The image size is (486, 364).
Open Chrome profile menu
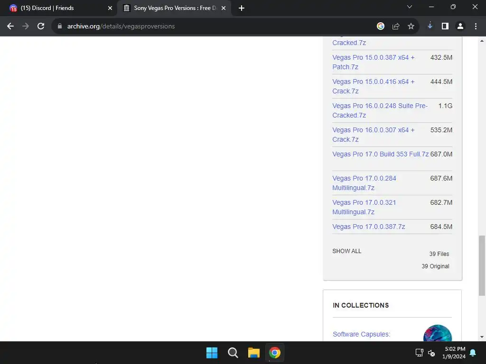[x=460, y=27]
